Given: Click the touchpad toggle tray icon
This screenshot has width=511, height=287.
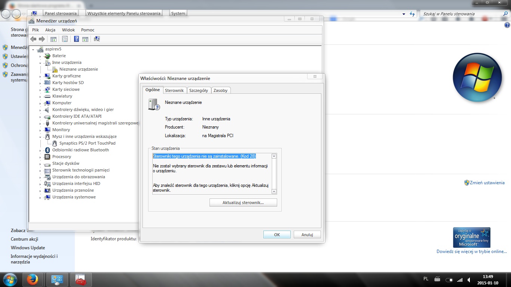Looking at the screenshot, I should pos(449,279).
